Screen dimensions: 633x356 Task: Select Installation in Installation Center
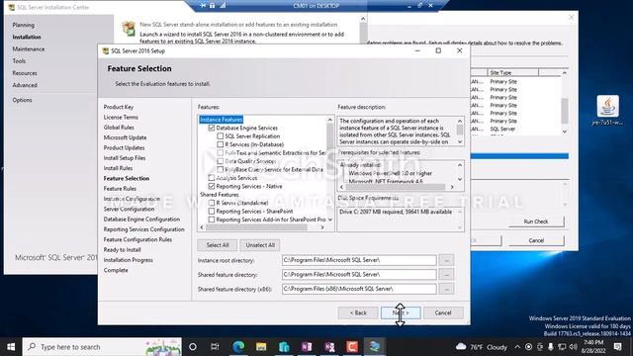[x=27, y=38]
